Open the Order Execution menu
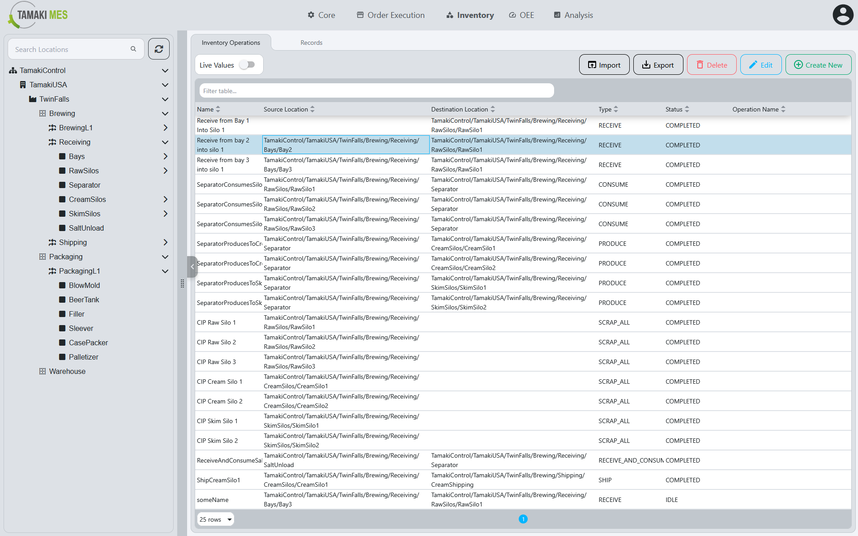Image resolution: width=858 pixels, height=536 pixels. pos(391,15)
